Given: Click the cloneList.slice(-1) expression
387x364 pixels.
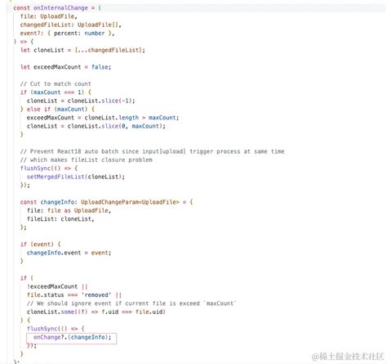Looking at the screenshot, I should 101,101.
